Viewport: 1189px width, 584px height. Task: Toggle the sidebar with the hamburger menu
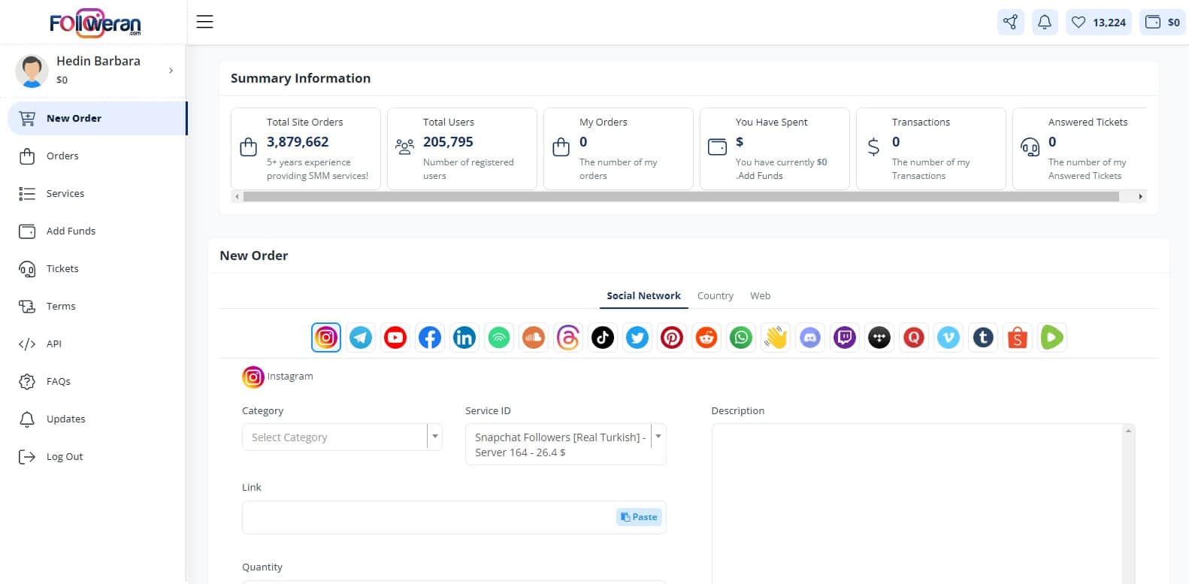pos(204,22)
